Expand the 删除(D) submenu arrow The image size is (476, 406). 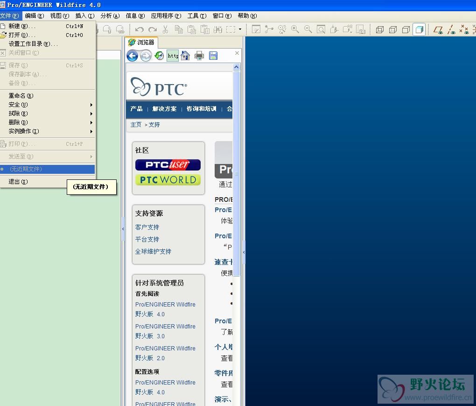[x=91, y=122]
